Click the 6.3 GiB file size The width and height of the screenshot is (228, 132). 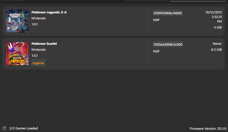coord(216,50)
